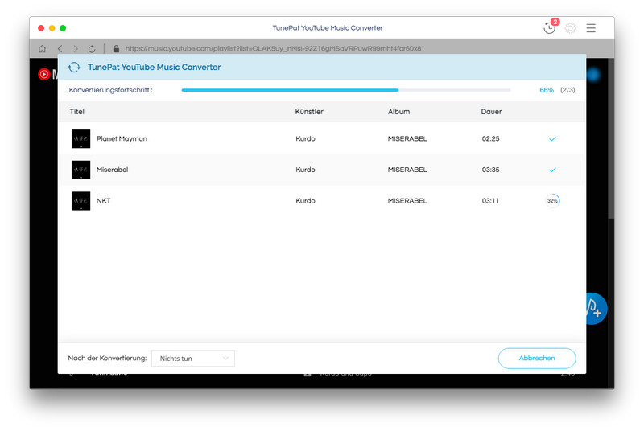
Task: Click the 66% progress percentage
Action: point(547,90)
